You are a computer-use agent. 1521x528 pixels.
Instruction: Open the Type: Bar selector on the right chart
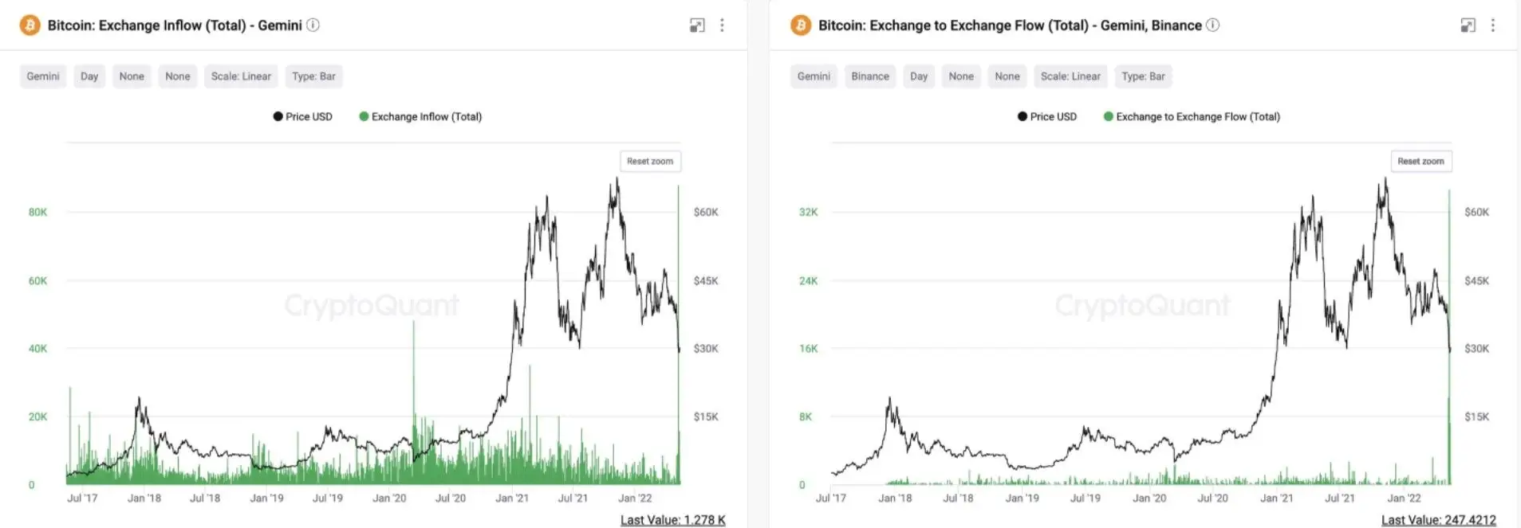(1143, 76)
